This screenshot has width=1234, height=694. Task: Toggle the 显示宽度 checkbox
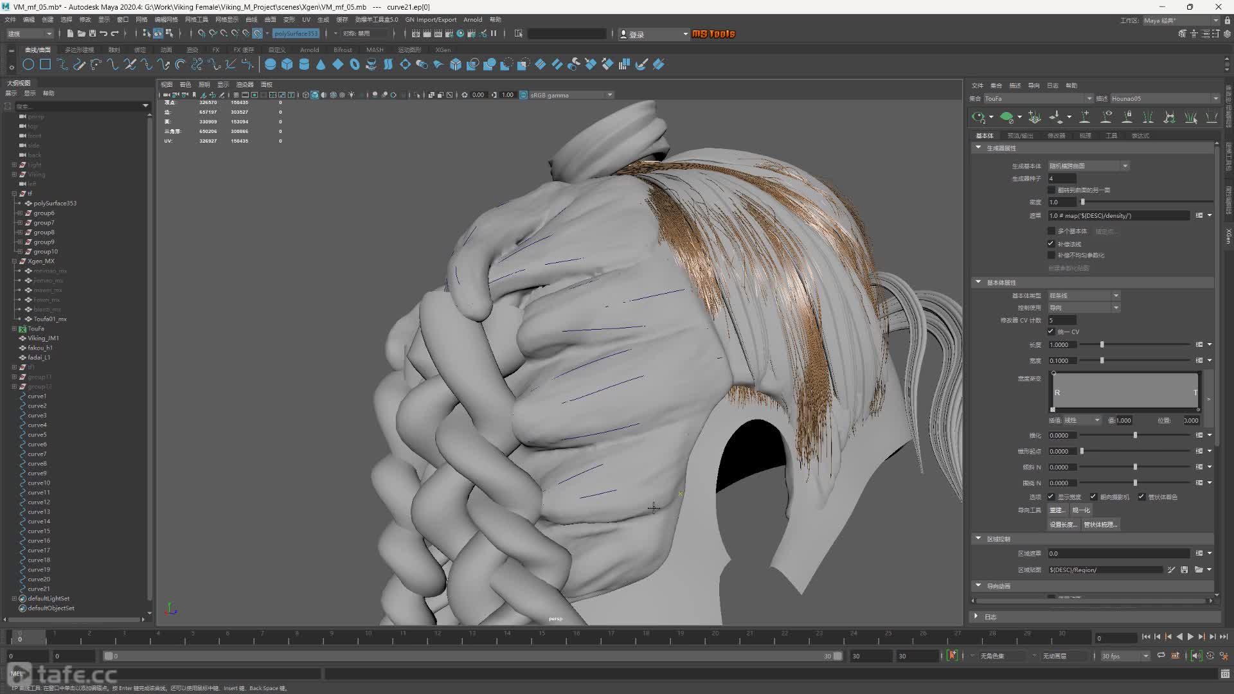(1051, 497)
